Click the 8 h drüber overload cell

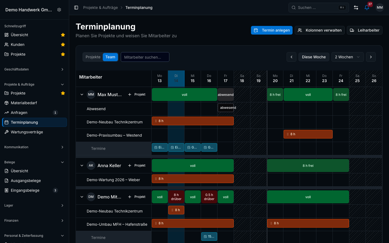[x=176, y=197]
